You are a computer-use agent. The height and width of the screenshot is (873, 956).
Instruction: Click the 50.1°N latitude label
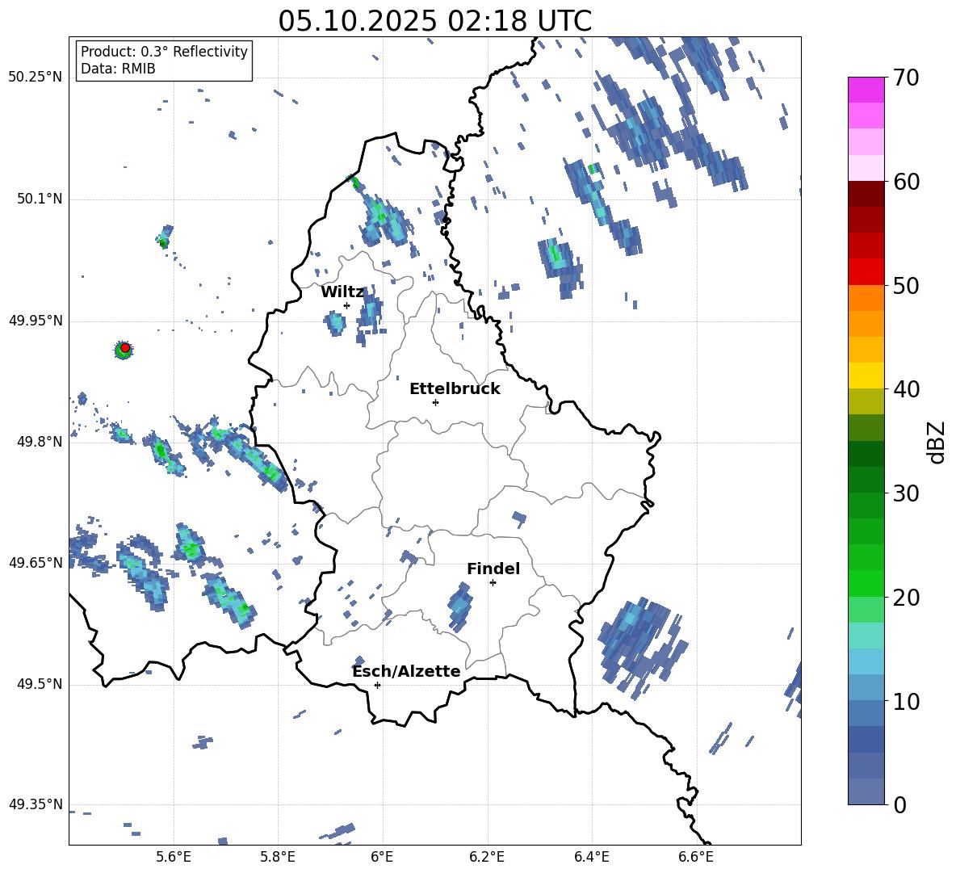click(40, 199)
